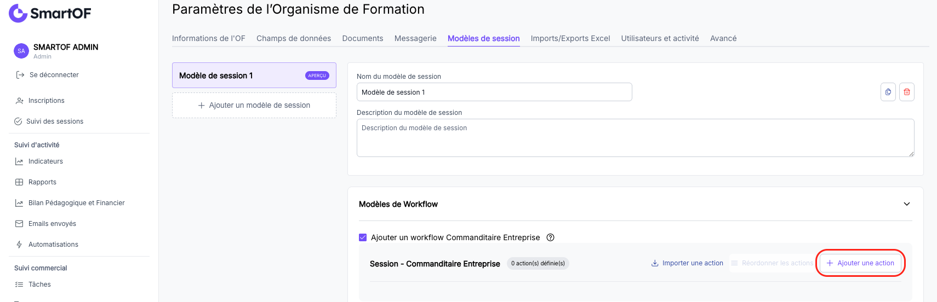Image resolution: width=937 pixels, height=302 pixels.
Task: Select the Modèles de session tab
Action: point(484,38)
